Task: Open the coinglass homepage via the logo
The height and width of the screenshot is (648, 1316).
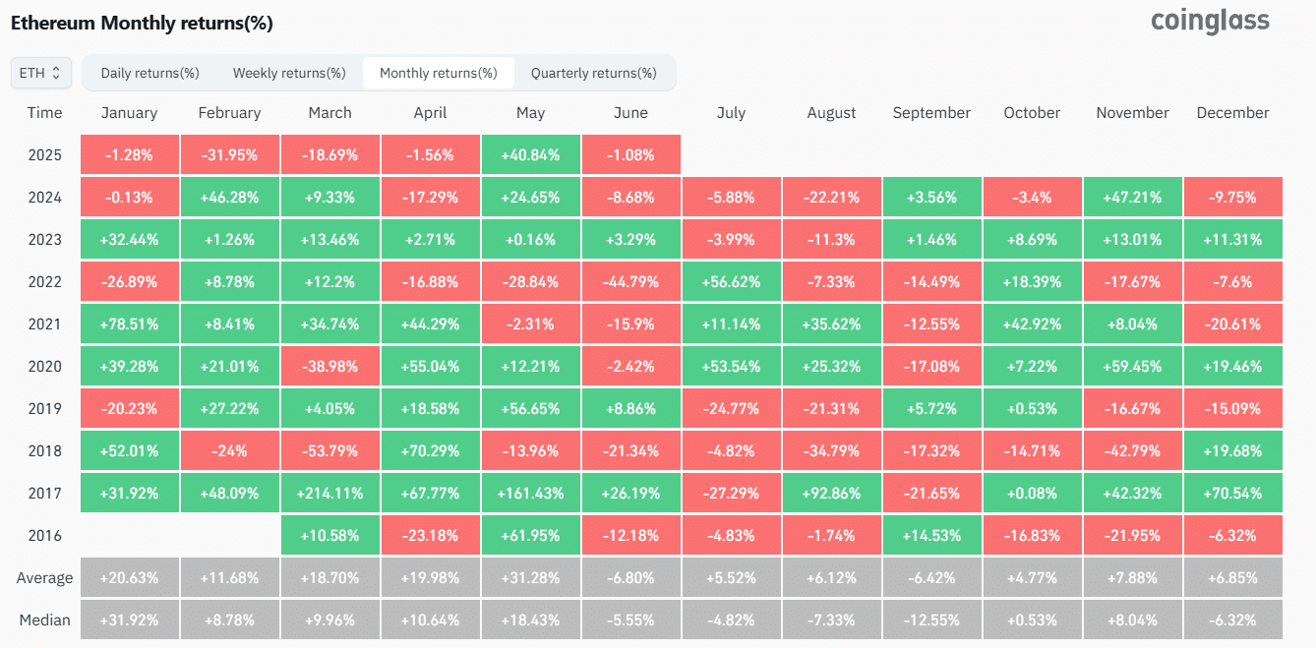Action: [1209, 22]
